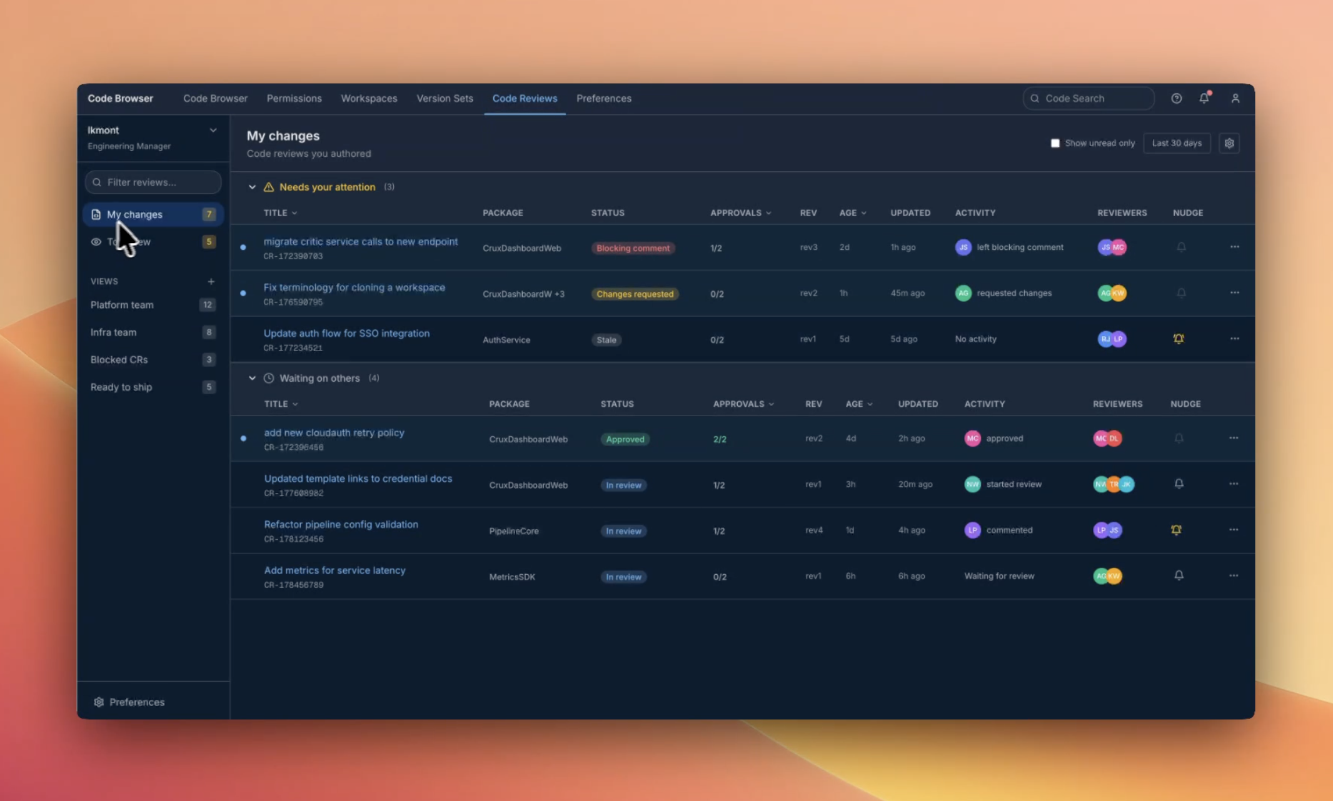Click the plus icon to add a new view

(211, 281)
